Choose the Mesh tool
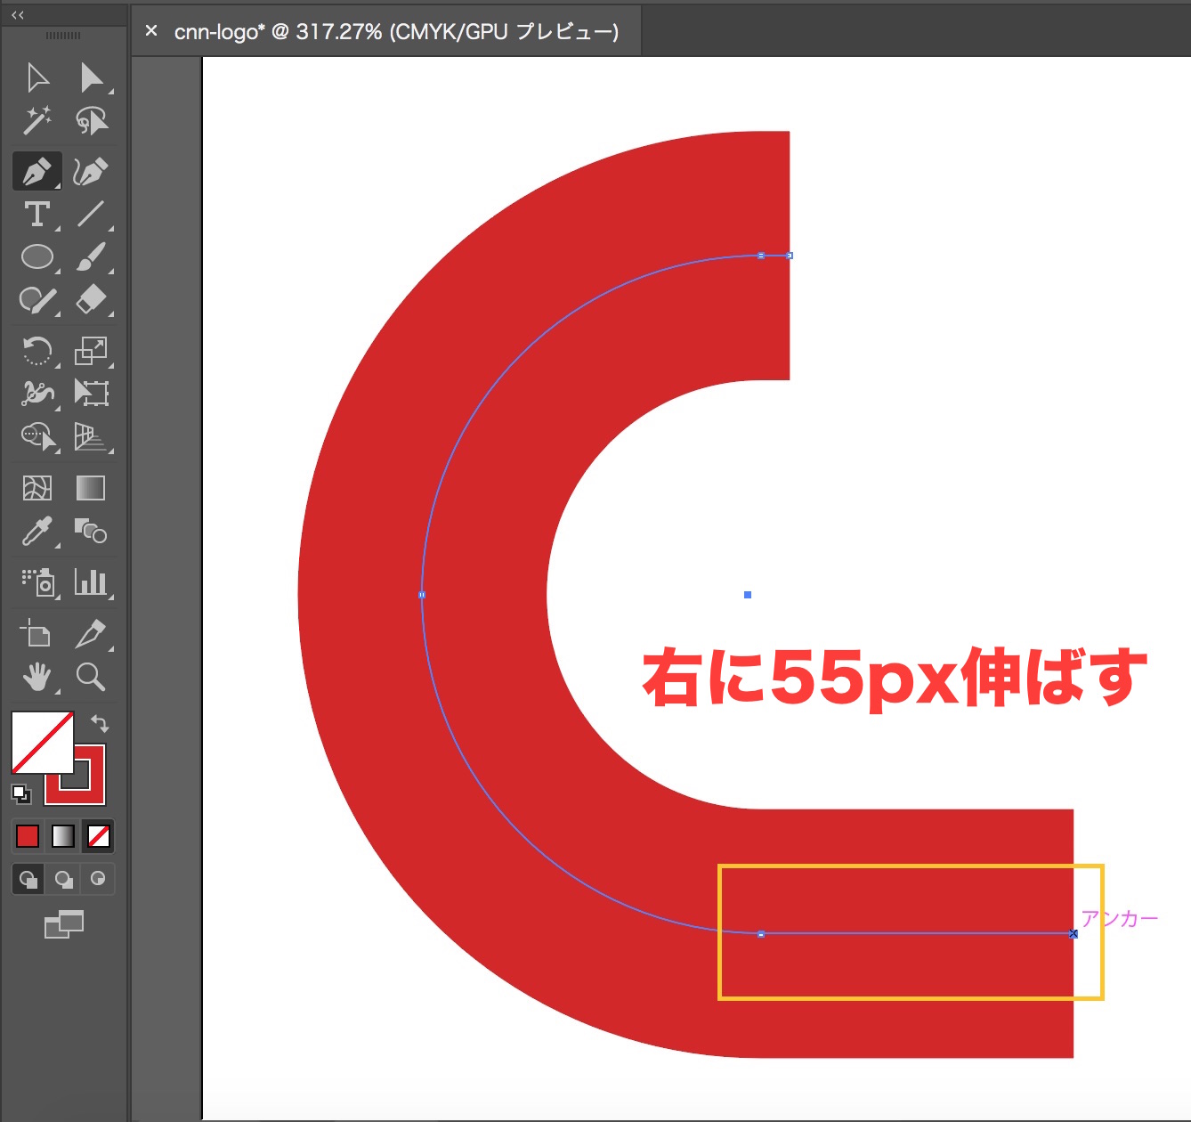 pyautogui.click(x=37, y=488)
